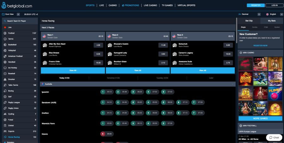Select the Baseball sport icon
The width and height of the screenshot is (284, 143).
pos(5,74)
